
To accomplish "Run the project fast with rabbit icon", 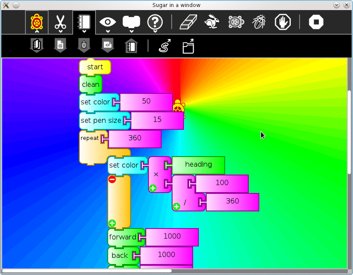I will point(212,22).
